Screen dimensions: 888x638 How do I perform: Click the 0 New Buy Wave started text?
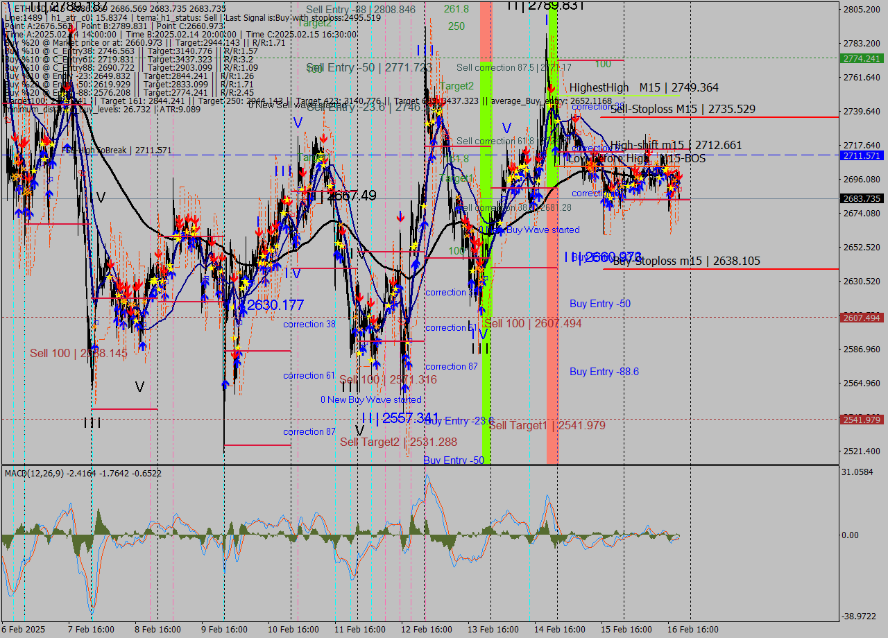click(370, 400)
